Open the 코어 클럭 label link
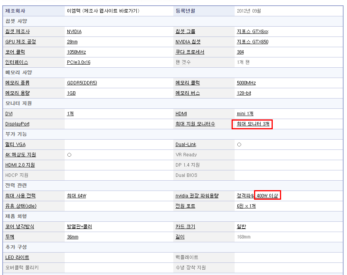 pyautogui.click(x=15, y=52)
